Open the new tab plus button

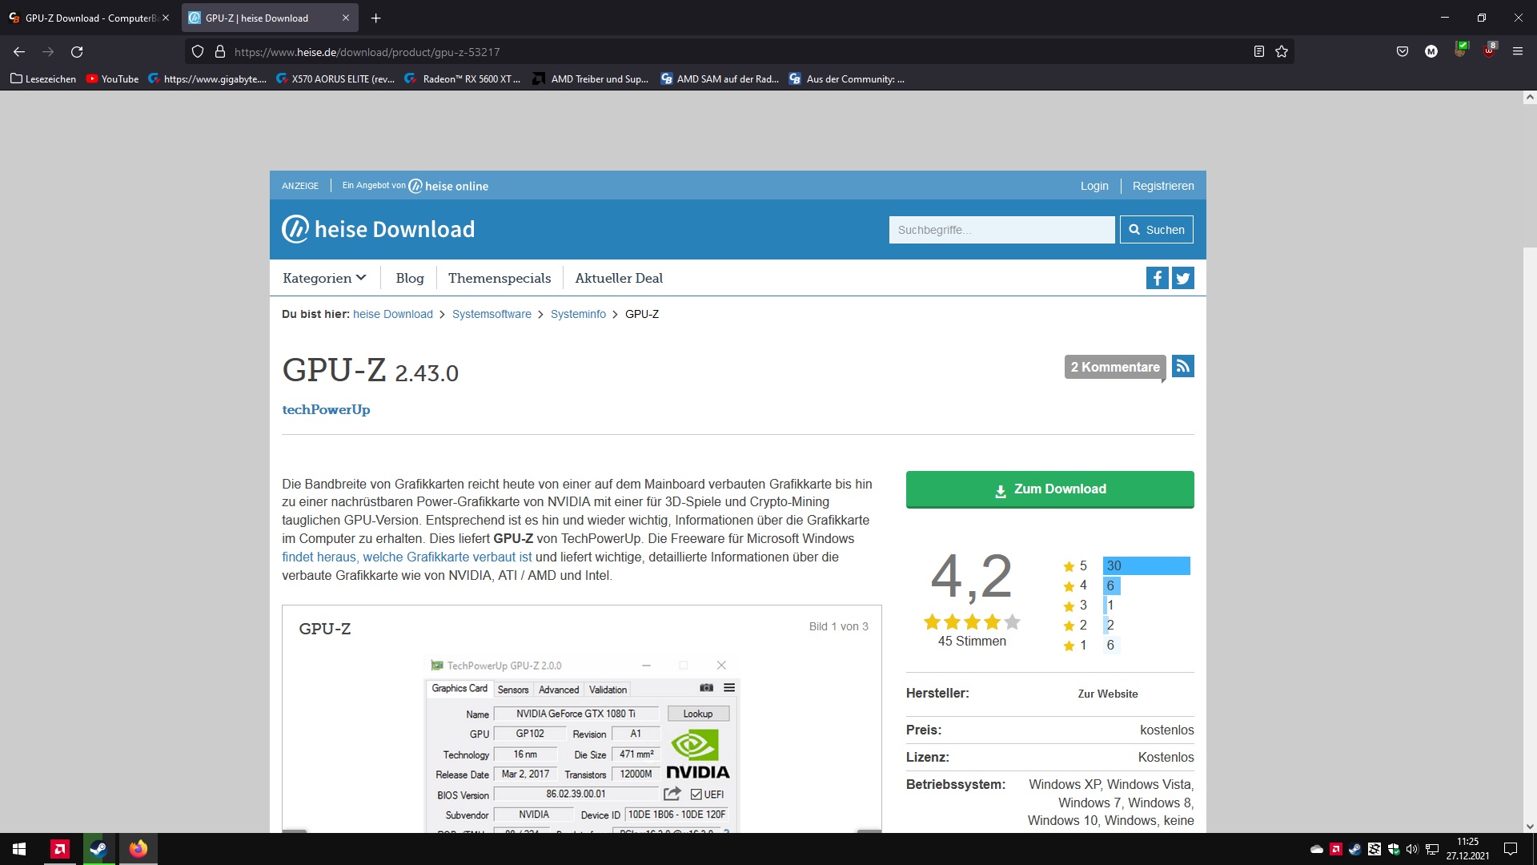point(375,18)
